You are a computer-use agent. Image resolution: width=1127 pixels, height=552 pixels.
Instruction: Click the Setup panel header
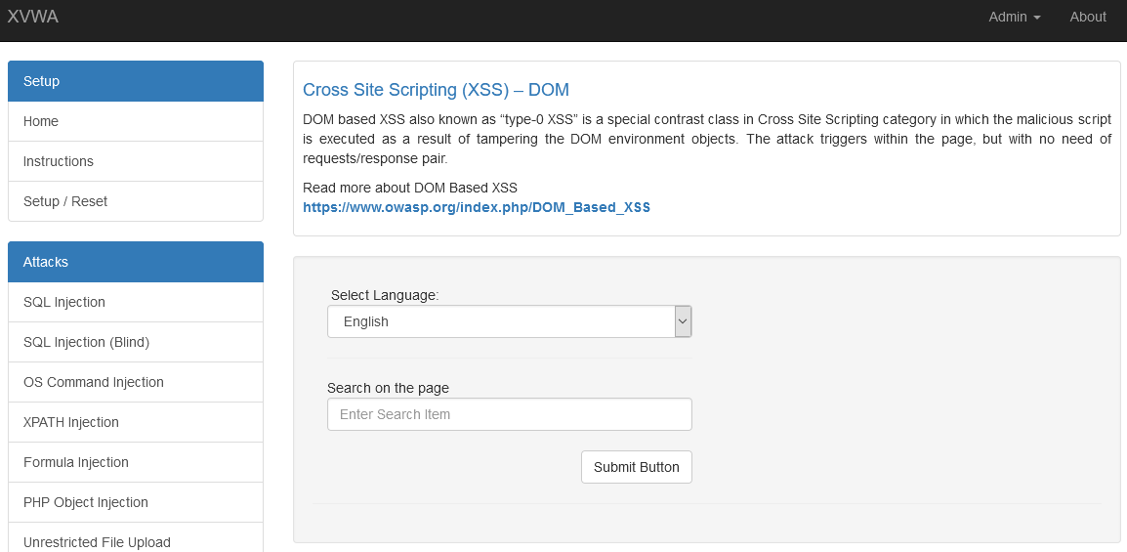(x=136, y=81)
